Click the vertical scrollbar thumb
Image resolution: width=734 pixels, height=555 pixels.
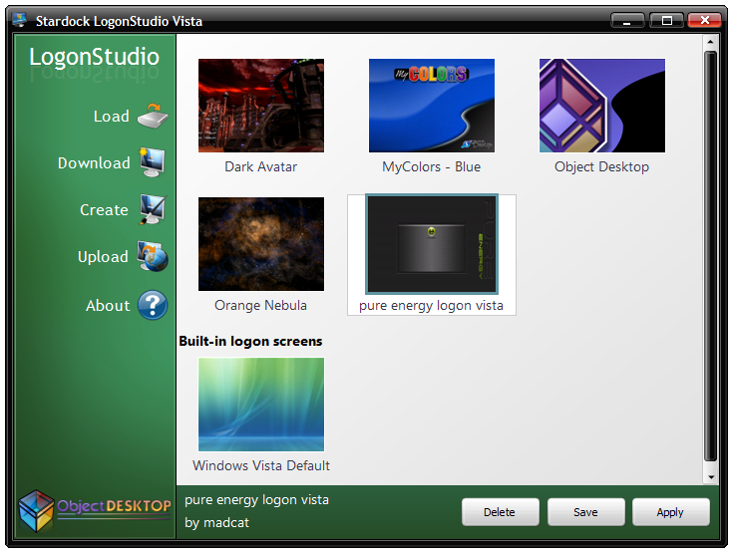point(711,256)
